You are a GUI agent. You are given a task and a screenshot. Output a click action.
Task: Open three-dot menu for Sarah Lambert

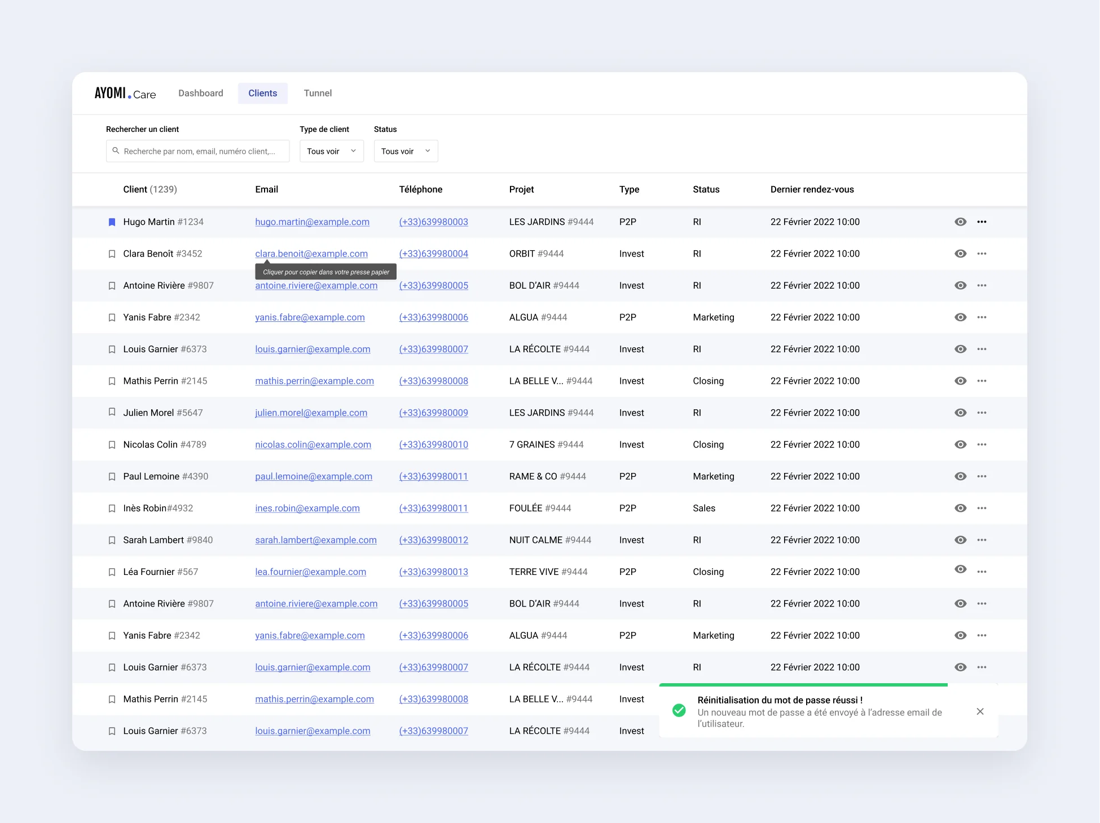point(982,540)
